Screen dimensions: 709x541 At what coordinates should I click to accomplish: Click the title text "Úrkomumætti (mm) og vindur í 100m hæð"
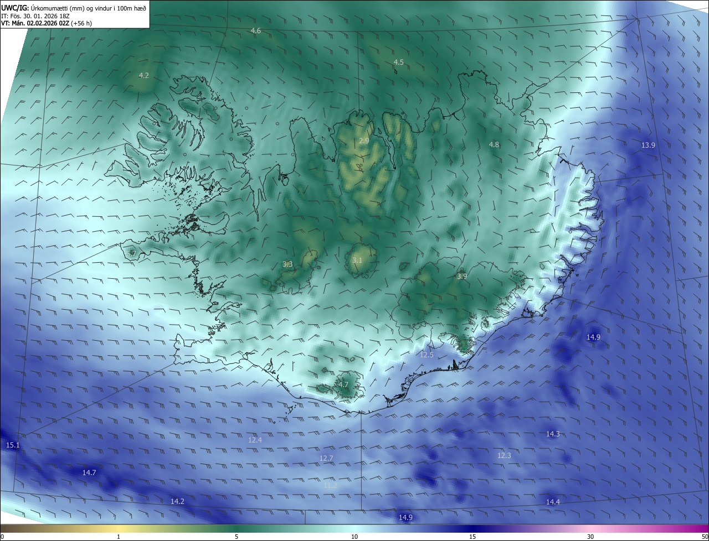point(89,7)
